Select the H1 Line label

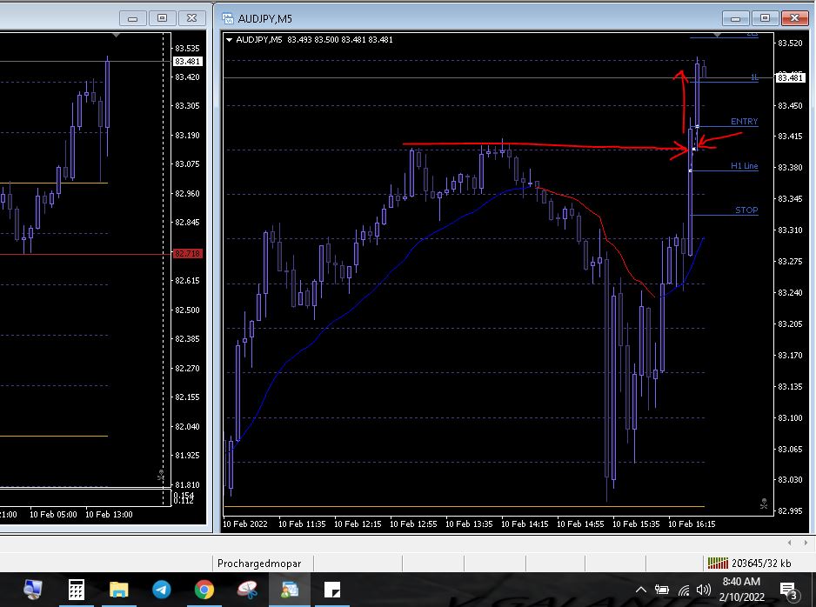pyautogui.click(x=744, y=166)
